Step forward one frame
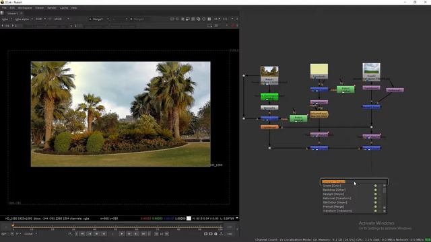 coord(129,234)
